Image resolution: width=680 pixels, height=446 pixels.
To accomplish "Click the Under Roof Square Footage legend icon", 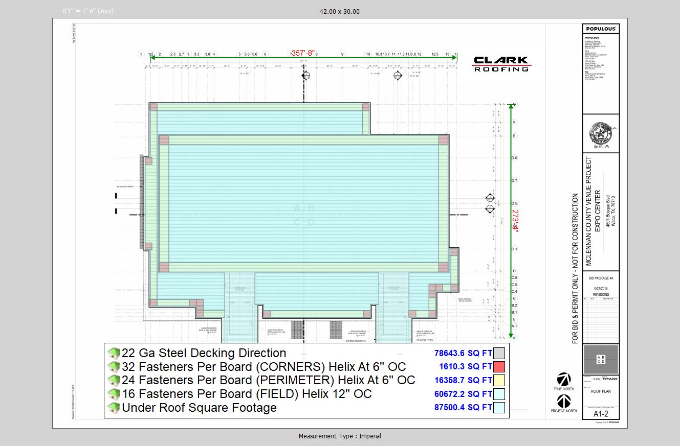I will point(114,408).
